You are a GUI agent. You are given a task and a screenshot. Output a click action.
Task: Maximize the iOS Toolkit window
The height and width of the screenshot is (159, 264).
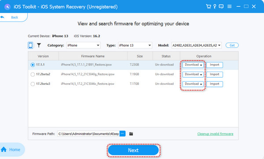(x=246, y=7)
